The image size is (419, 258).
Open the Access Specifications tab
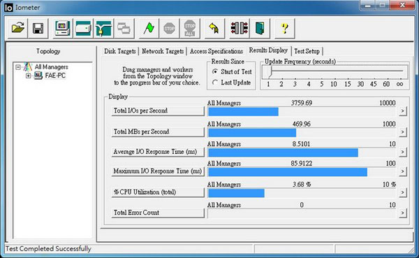click(x=216, y=51)
